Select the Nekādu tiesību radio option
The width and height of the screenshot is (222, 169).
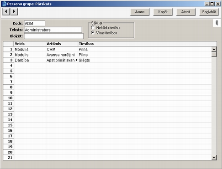tap(93, 28)
